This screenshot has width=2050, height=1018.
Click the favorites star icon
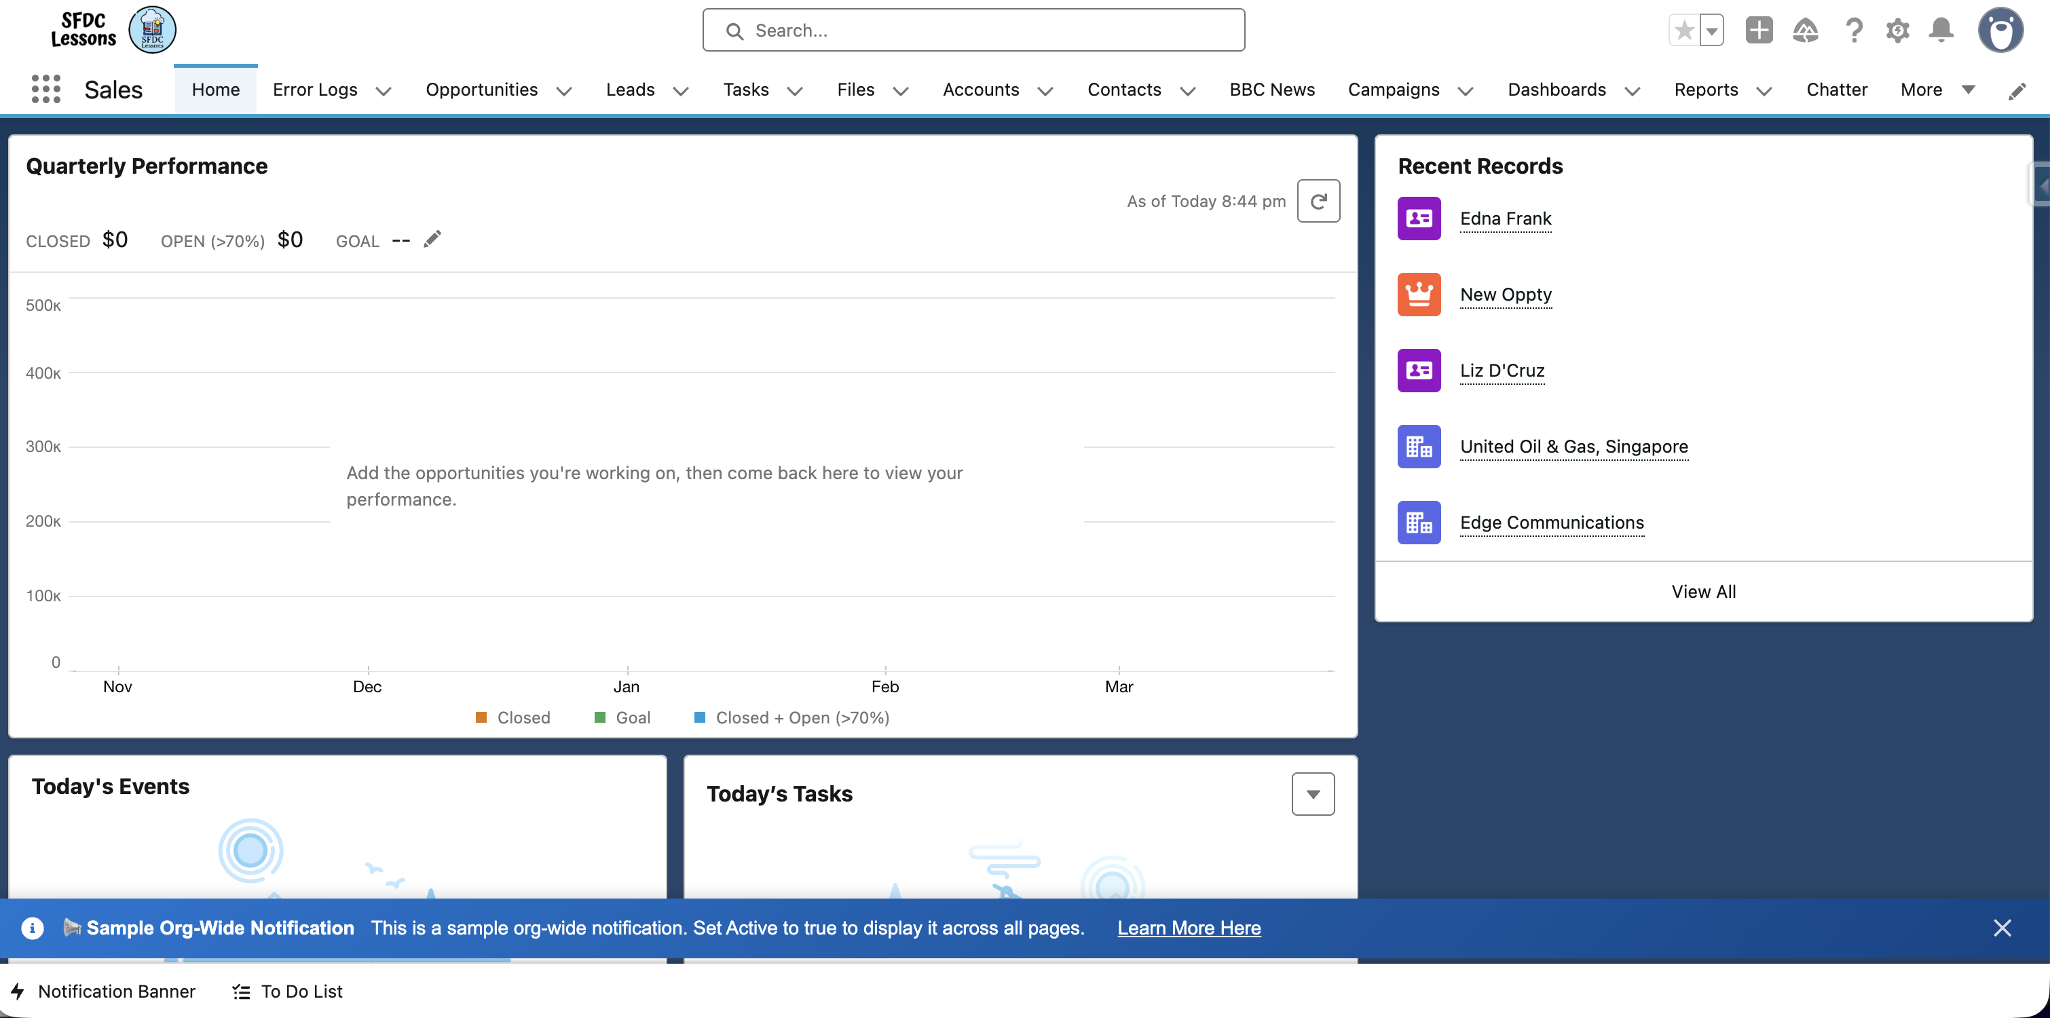(1684, 31)
